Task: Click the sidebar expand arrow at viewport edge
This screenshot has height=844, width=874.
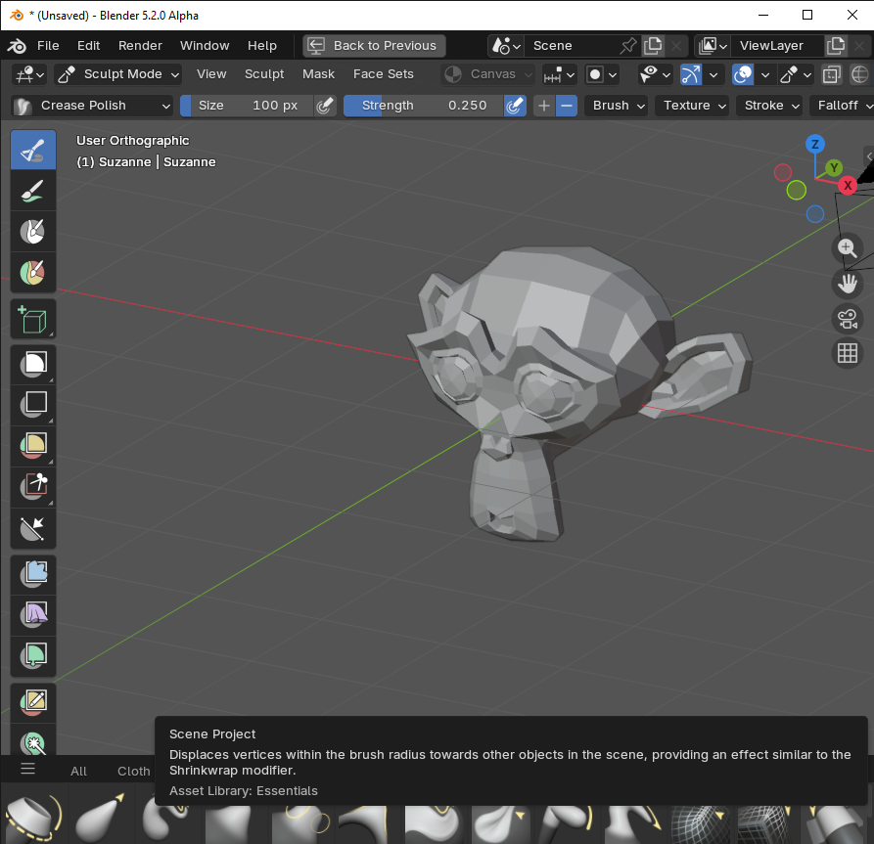Action: (x=868, y=155)
